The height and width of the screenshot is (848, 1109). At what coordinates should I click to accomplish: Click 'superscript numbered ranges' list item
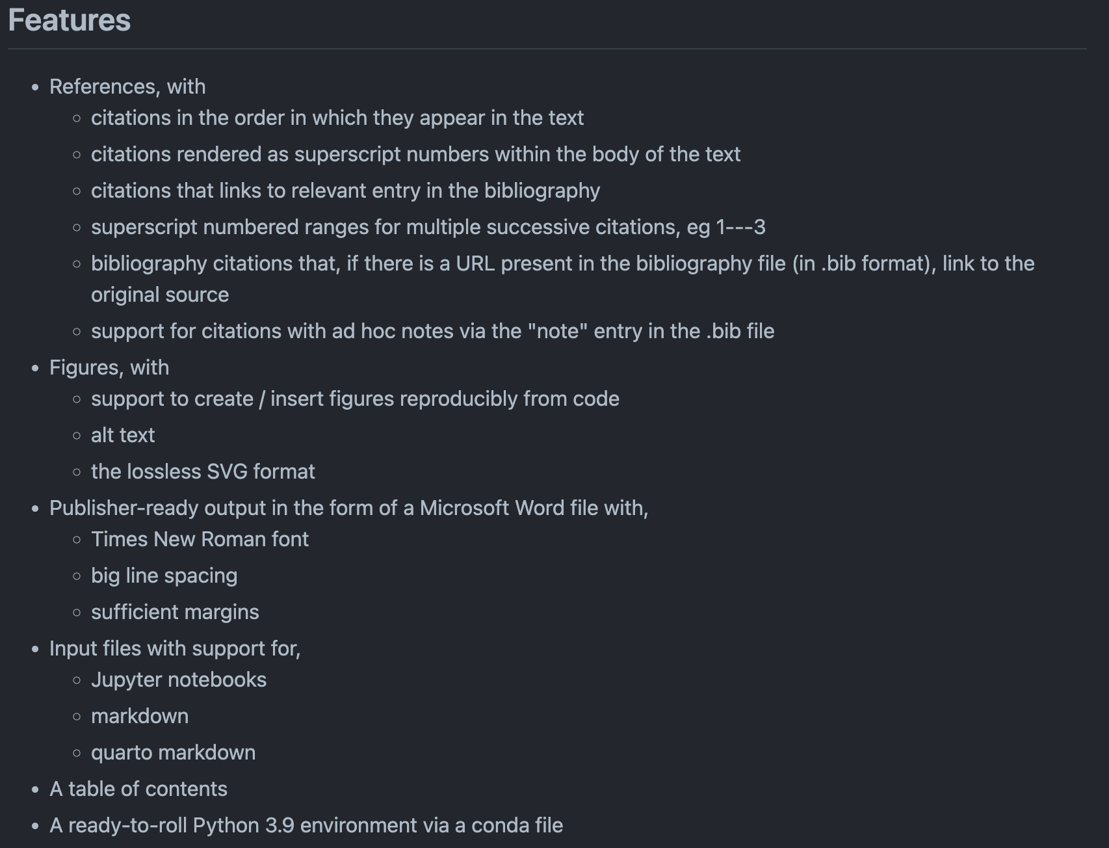tap(428, 227)
